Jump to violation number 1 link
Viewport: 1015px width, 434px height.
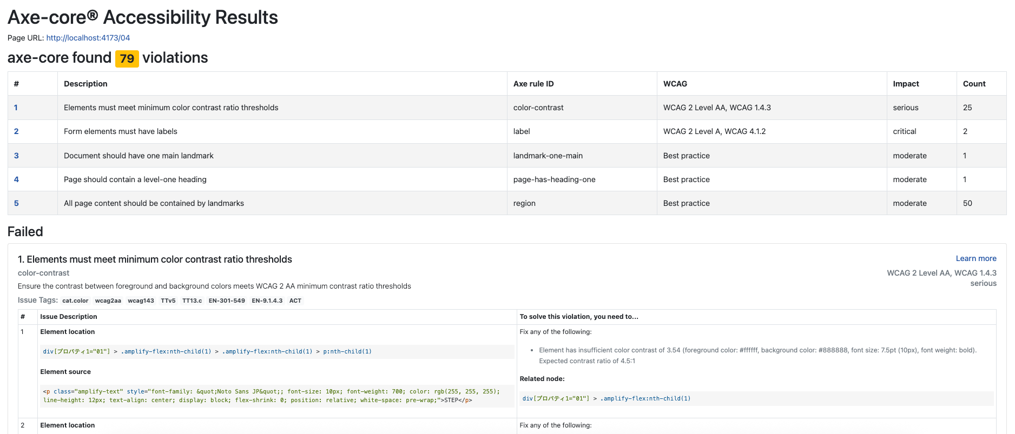(x=16, y=108)
